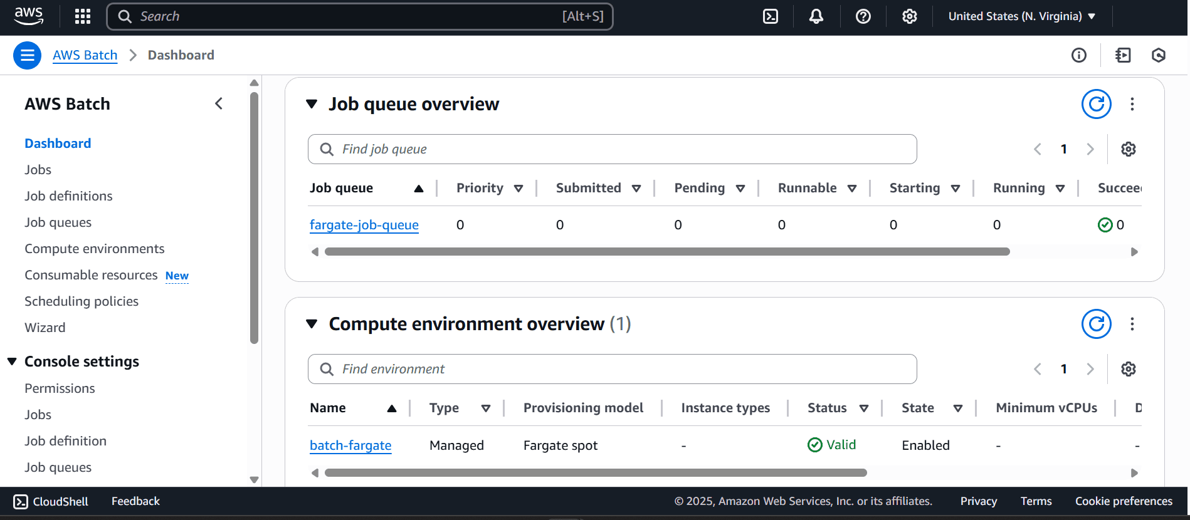Open Job queue overview more-actions menu
The width and height of the screenshot is (1190, 520).
(x=1132, y=104)
